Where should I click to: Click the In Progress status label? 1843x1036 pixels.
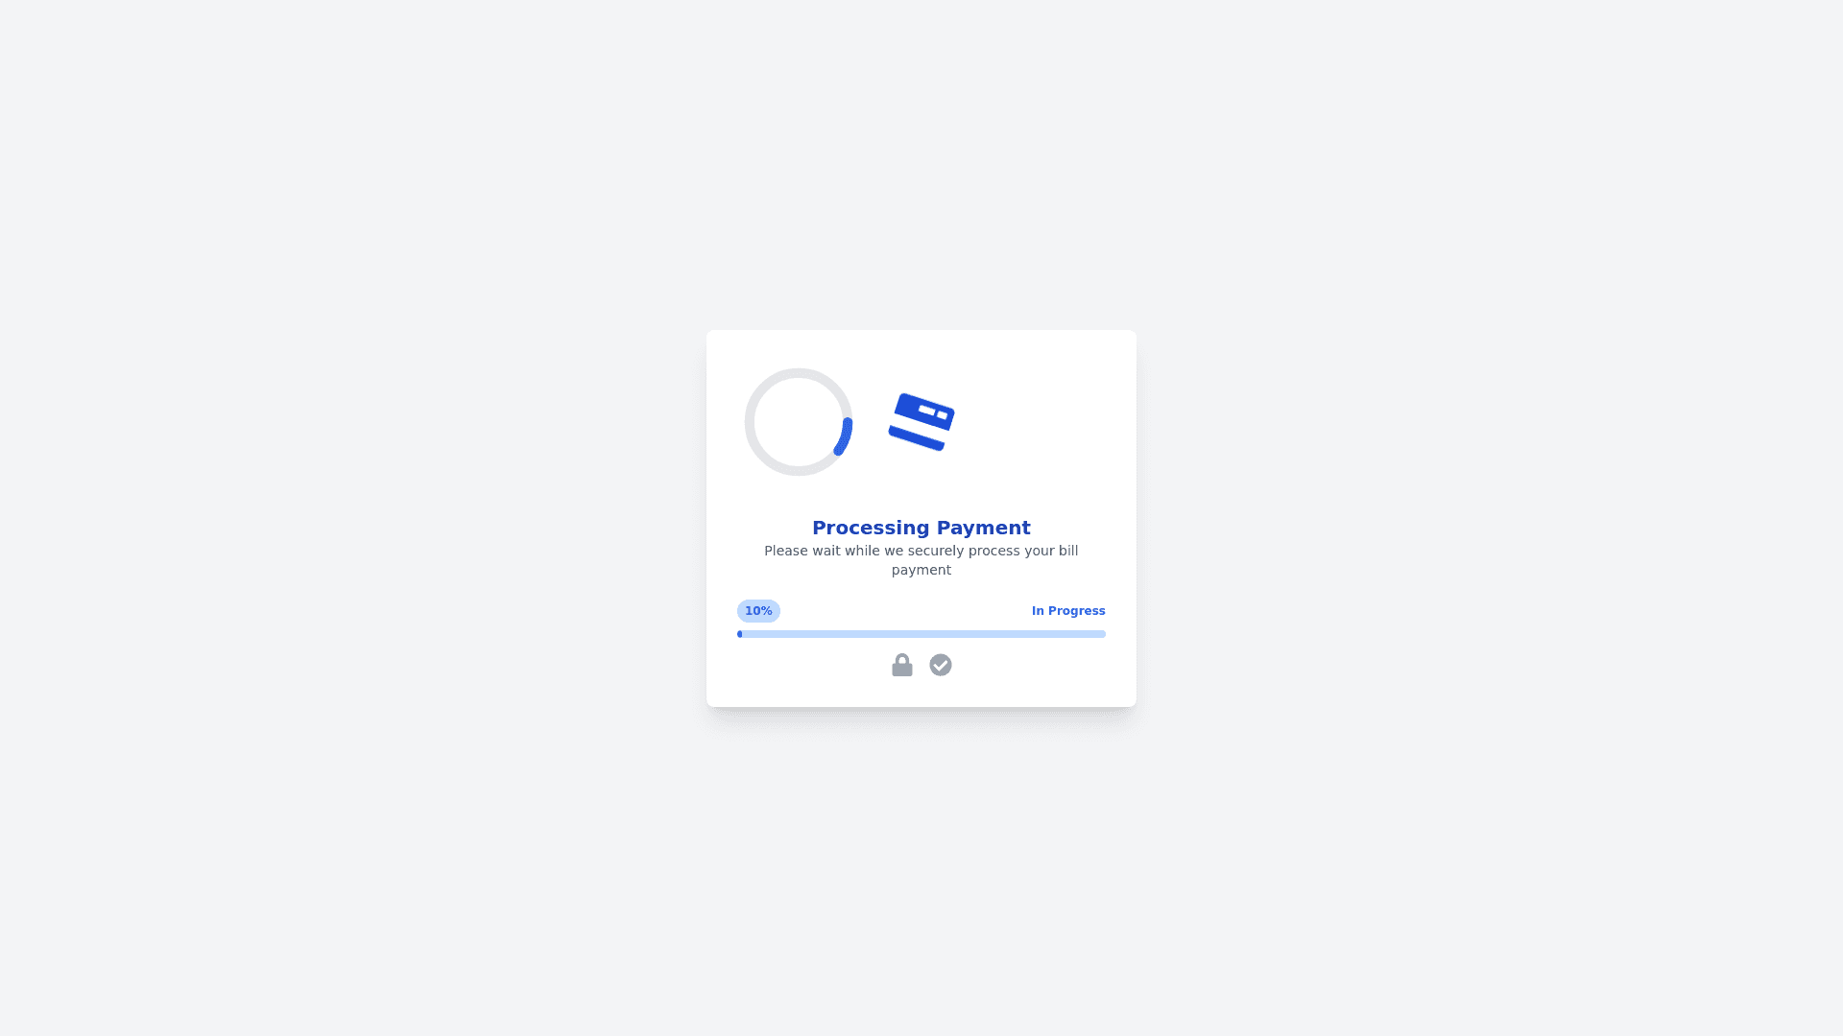click(1068, 611)
